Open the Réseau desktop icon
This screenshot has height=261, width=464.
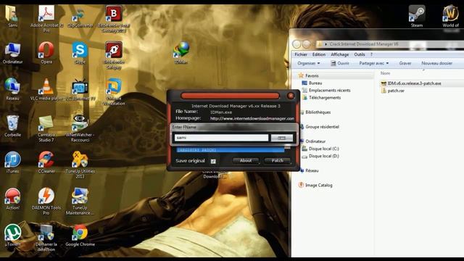point(12,89)
